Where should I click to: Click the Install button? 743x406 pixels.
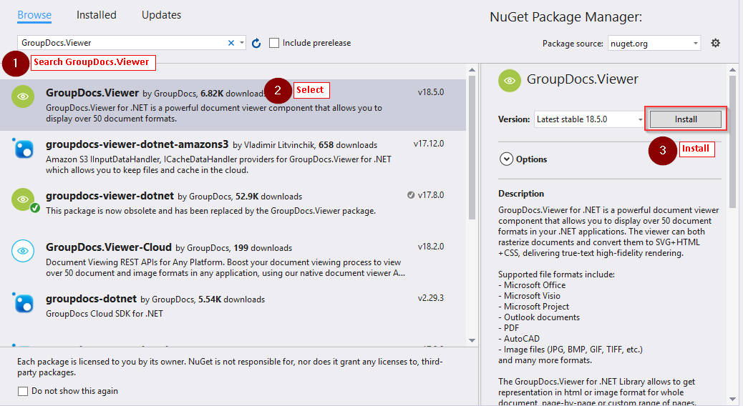685,119
